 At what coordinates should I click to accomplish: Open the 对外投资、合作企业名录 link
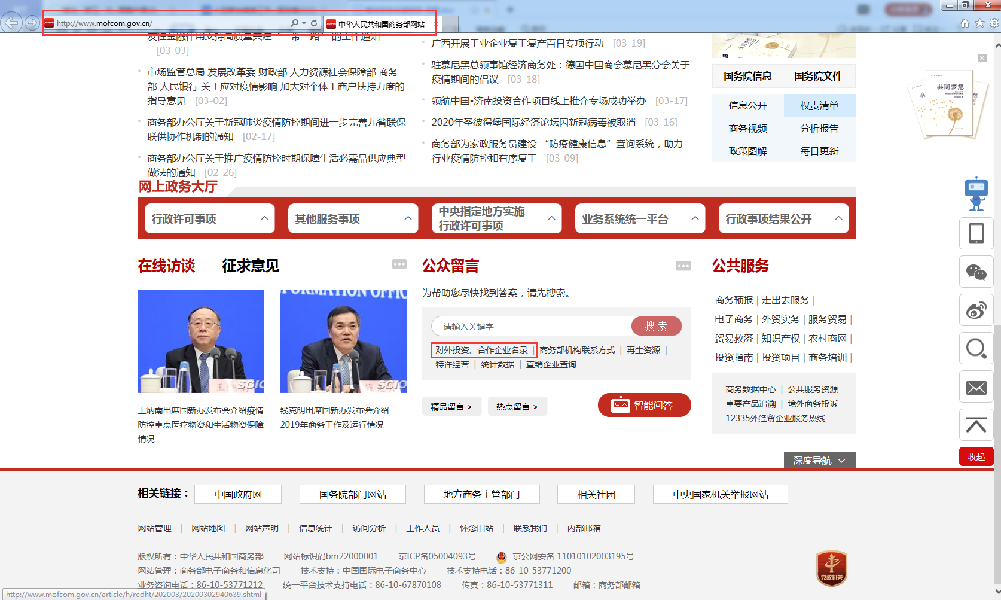(x=482, y=350)
